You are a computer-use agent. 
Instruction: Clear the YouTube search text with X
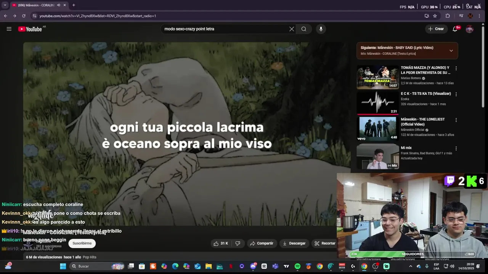[x=292, y=29]
